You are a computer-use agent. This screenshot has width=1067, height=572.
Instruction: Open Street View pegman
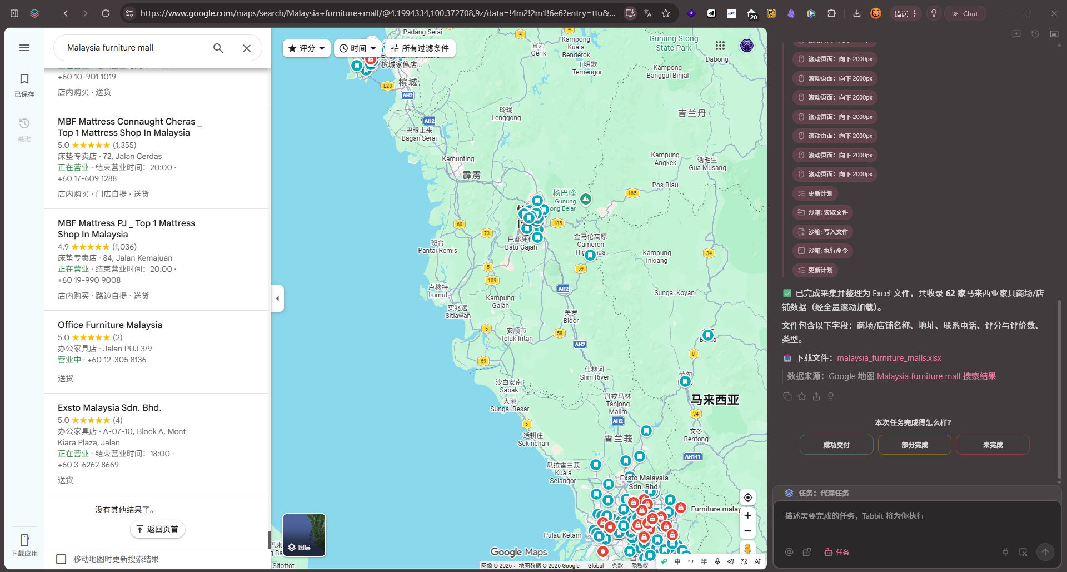click(747, 549)
